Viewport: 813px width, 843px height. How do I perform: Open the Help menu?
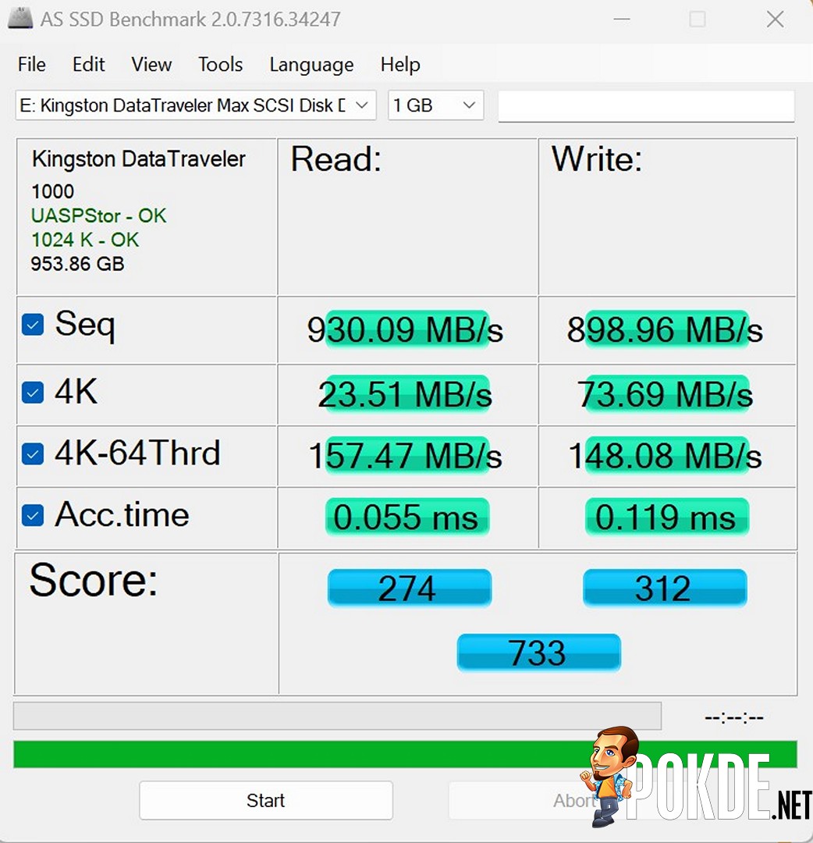[x=400, y=65]
